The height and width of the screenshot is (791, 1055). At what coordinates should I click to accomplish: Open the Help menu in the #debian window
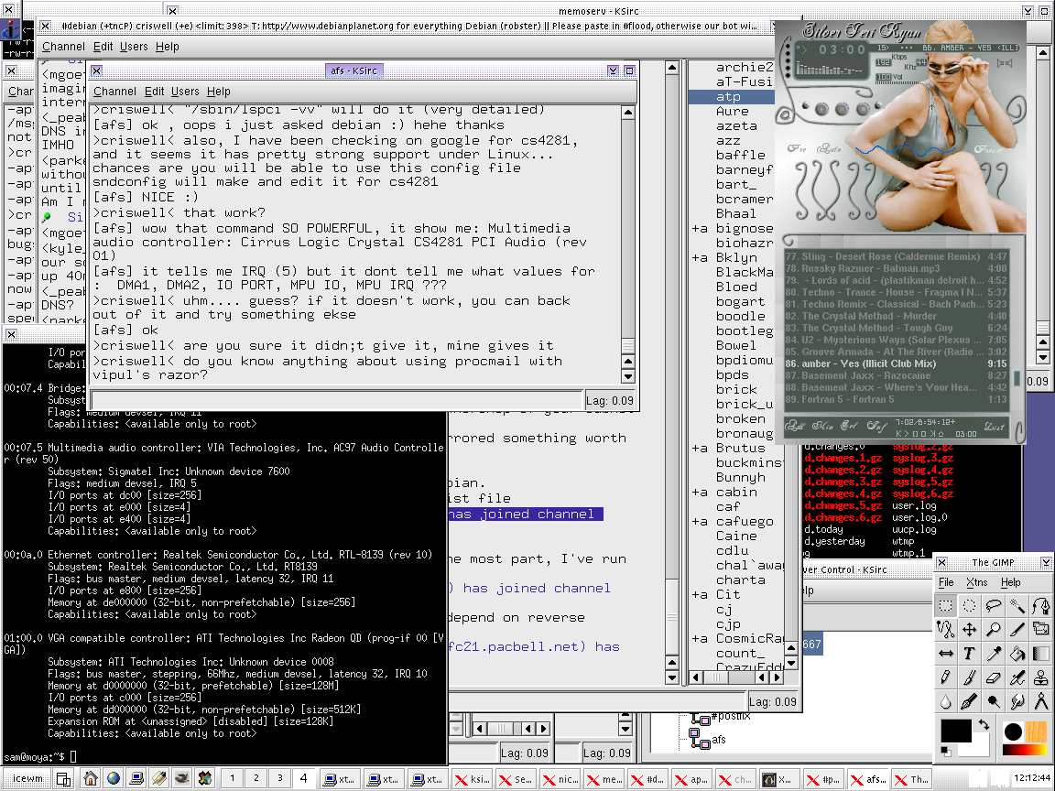[x=168, y=47]
